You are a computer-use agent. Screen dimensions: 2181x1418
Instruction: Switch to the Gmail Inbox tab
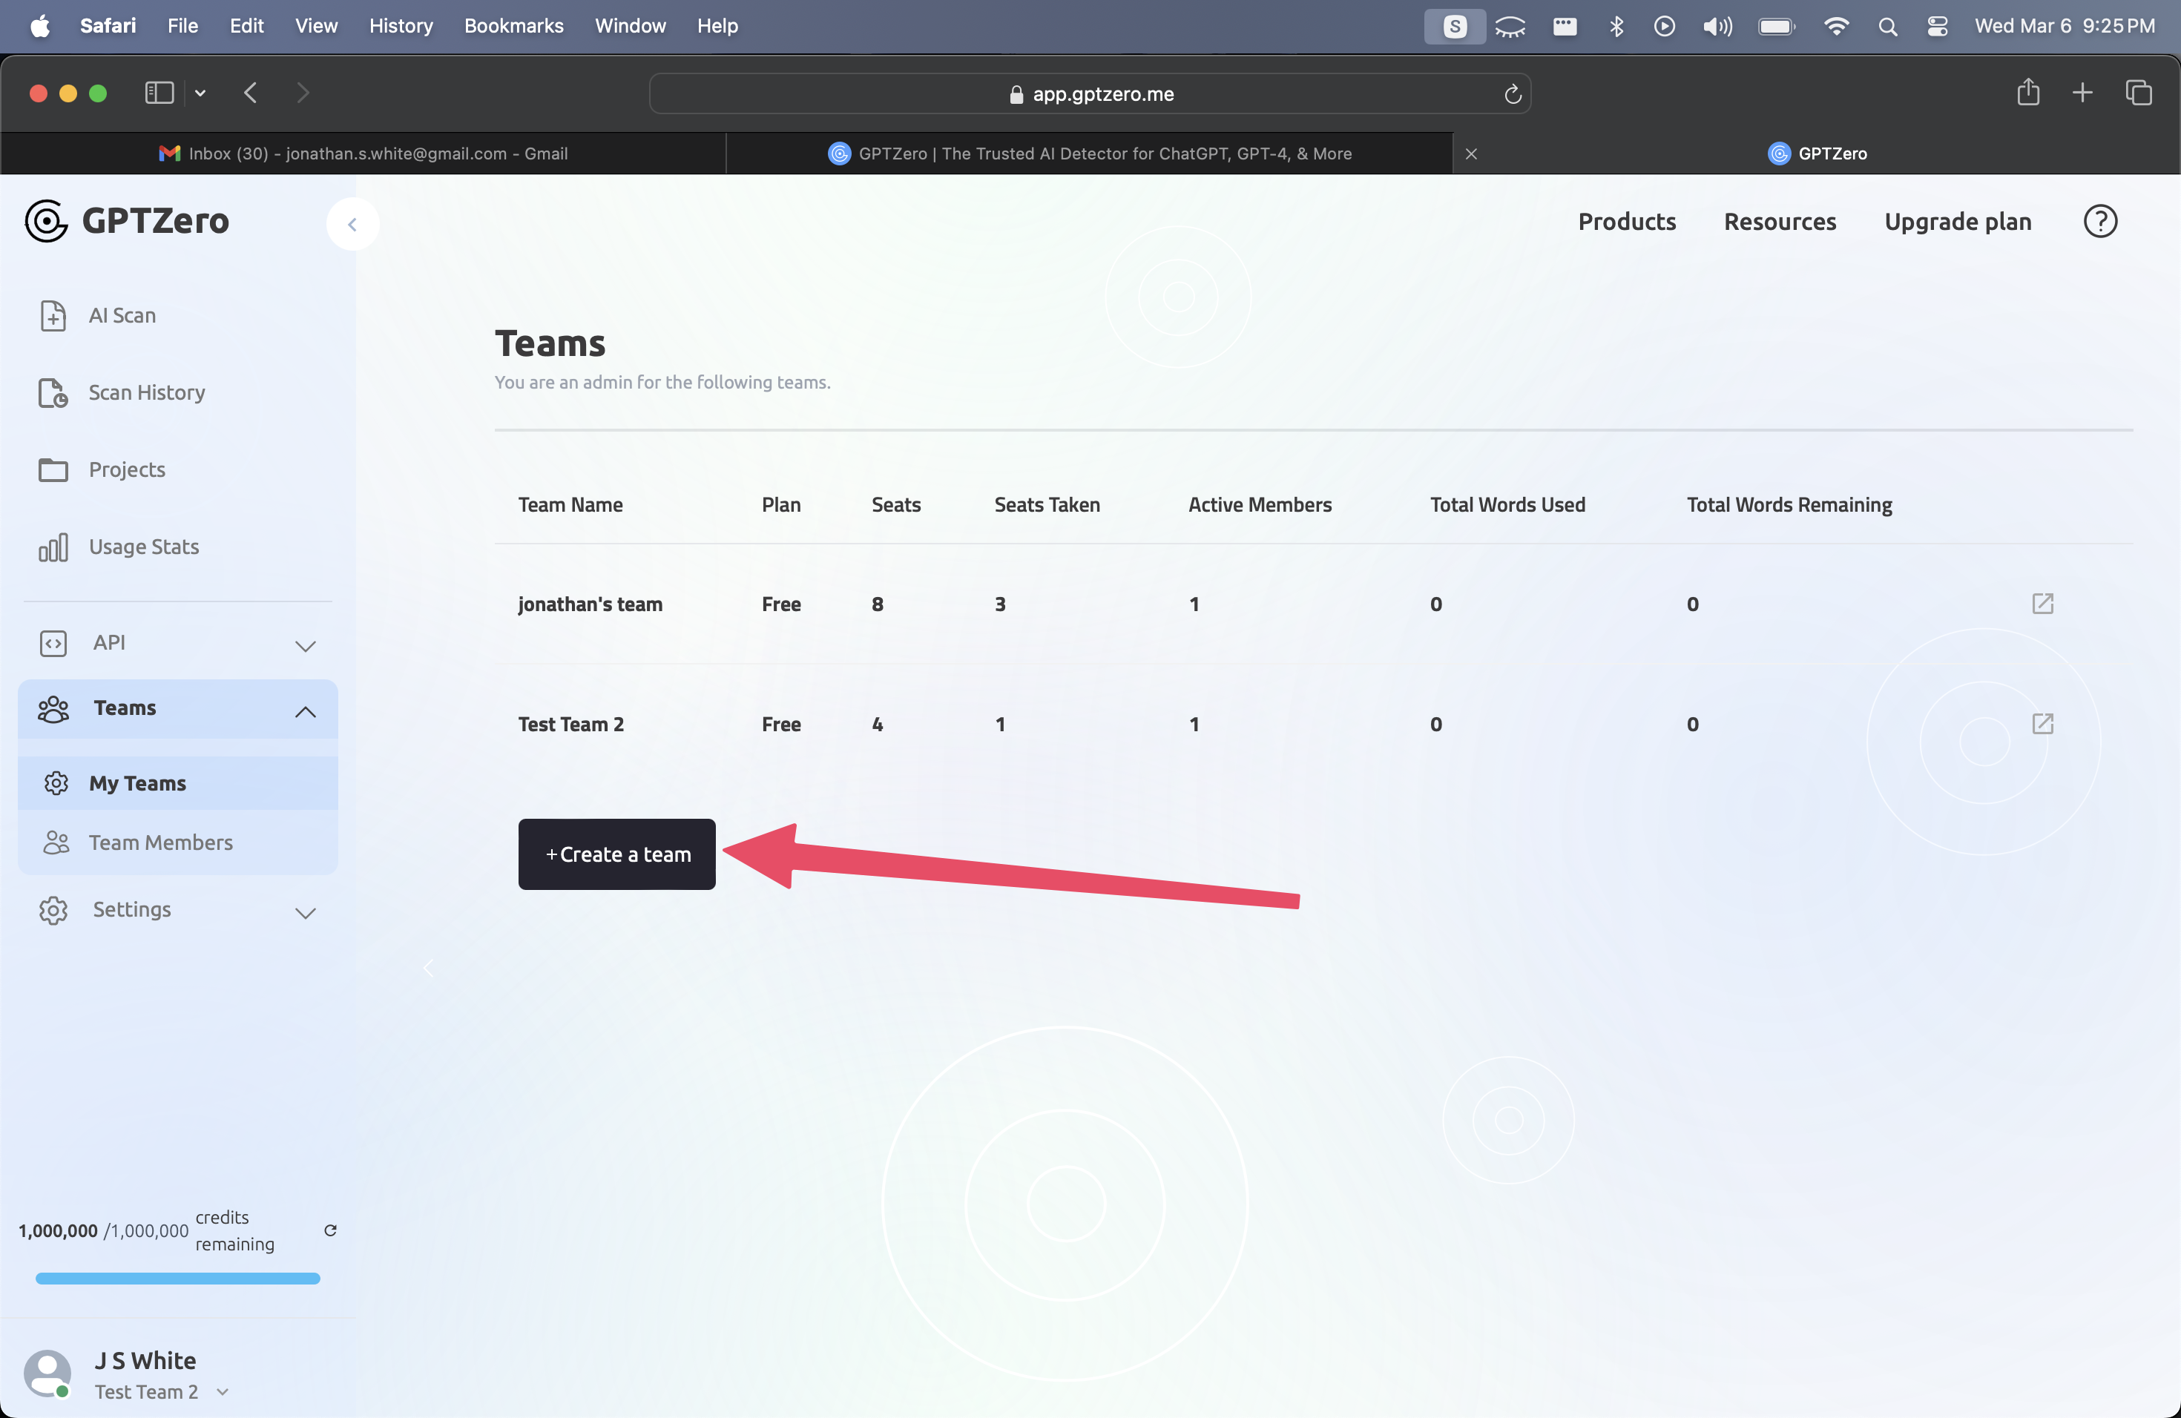[x=363, y=154]
